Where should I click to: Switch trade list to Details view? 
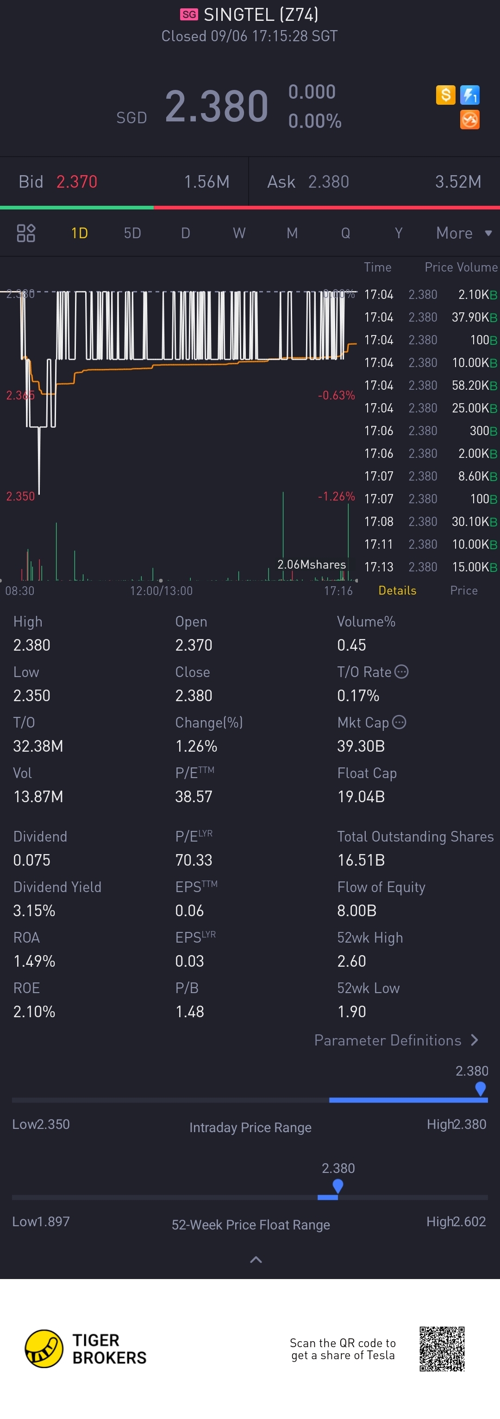click(x=397, y=590)
